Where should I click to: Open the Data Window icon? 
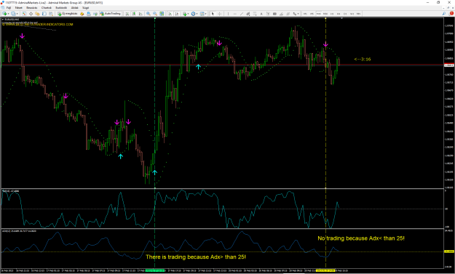31,14
